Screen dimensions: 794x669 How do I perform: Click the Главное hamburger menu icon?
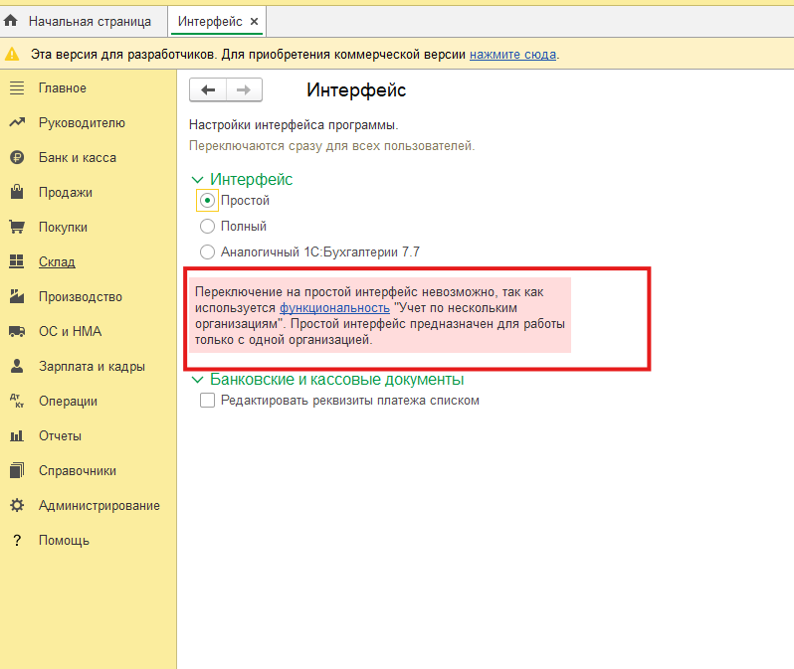(16, 88)
